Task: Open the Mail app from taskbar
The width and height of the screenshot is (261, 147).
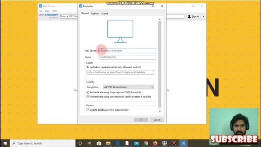Action: 137,143
